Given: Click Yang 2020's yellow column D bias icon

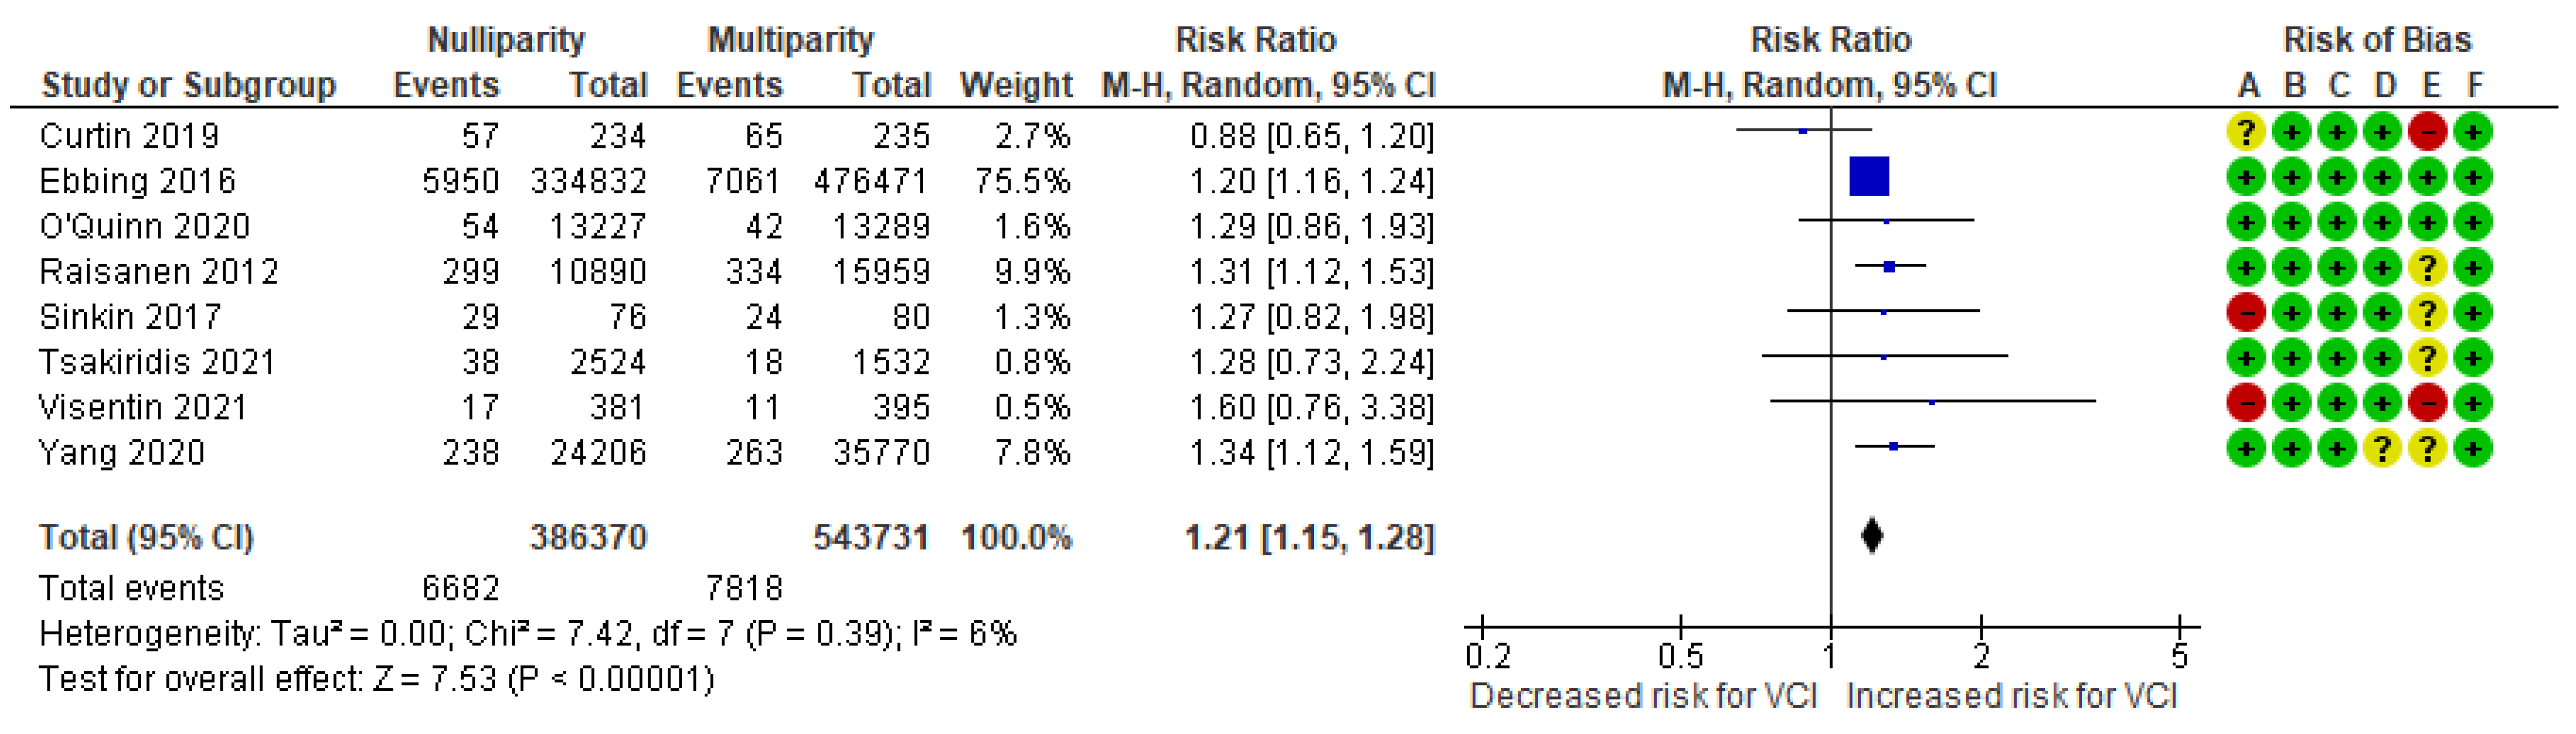Looking at the screenshot, I should pos(2383,450).
